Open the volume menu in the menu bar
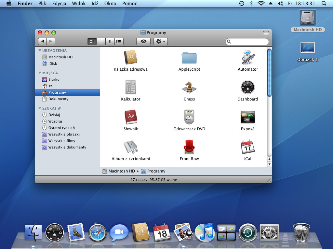Image resolution: width=333 pixels, height=249 pixels. pos(280,3)
